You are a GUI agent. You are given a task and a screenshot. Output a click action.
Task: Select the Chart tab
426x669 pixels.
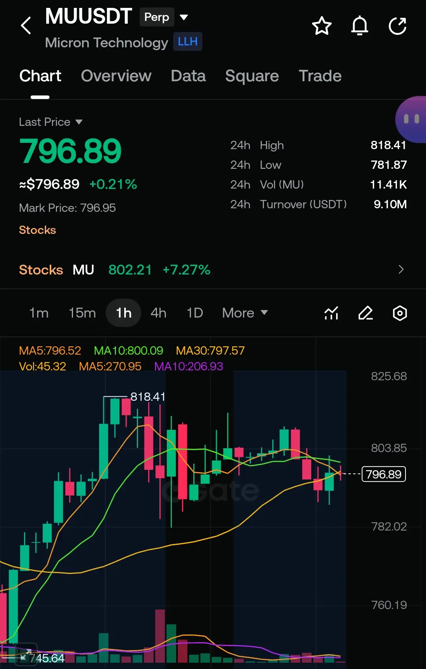[x=40, y=76]
